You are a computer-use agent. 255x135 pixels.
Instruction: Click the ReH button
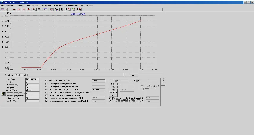click(113, 84)
